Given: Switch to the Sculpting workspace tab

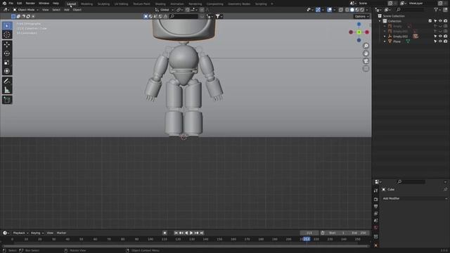Looking at the screenshot, I should click(x=103, y=4).
